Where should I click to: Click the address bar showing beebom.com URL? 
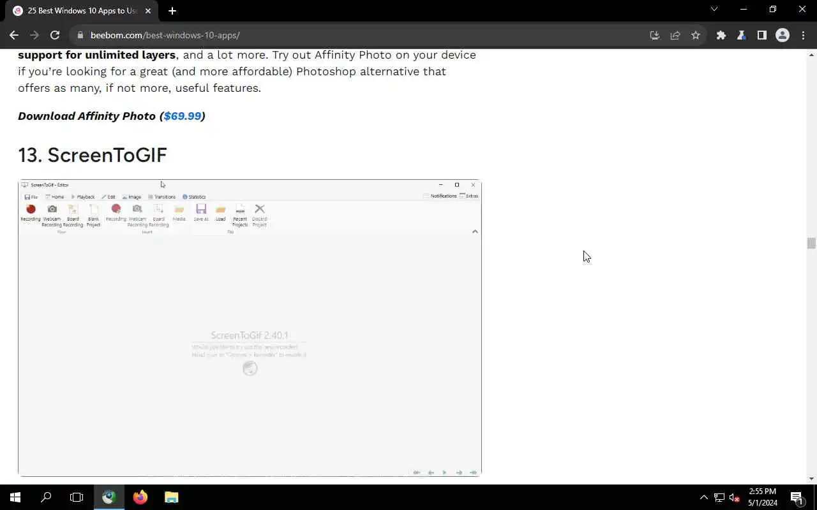coord(357,35)
